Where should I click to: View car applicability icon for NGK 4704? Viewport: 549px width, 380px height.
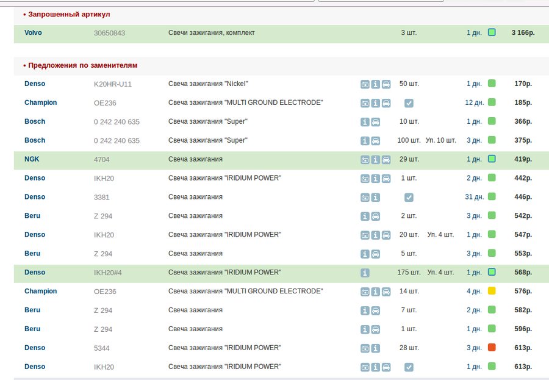(x=386, y=160)
